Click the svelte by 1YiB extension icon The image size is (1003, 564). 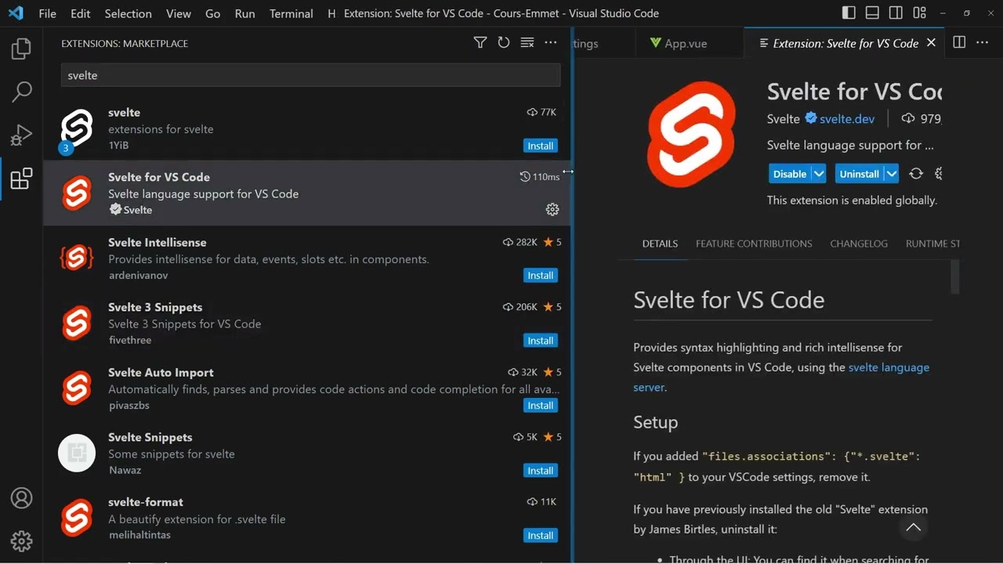pos(77,128)
